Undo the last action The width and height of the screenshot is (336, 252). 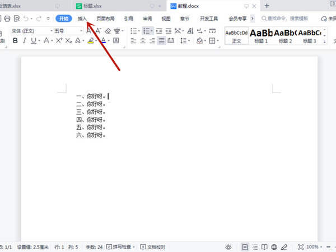[x=26, y=18]
